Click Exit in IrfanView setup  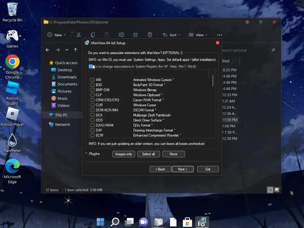208,169
